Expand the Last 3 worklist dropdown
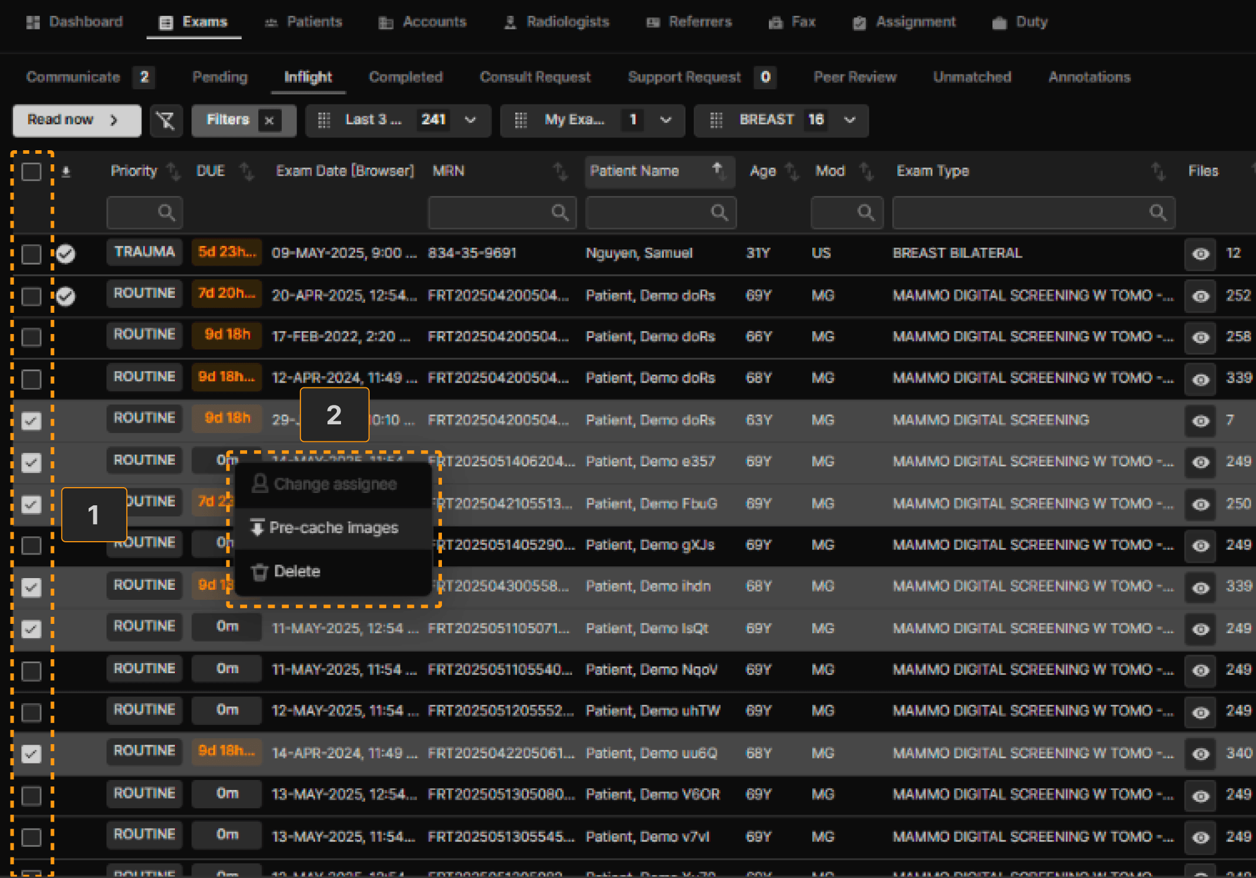The image size is (1256, 878). [x=470, y=120]
